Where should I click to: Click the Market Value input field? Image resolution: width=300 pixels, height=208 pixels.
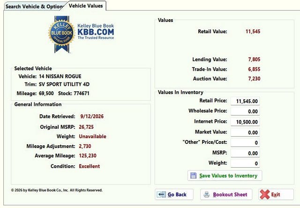point(245,132)
